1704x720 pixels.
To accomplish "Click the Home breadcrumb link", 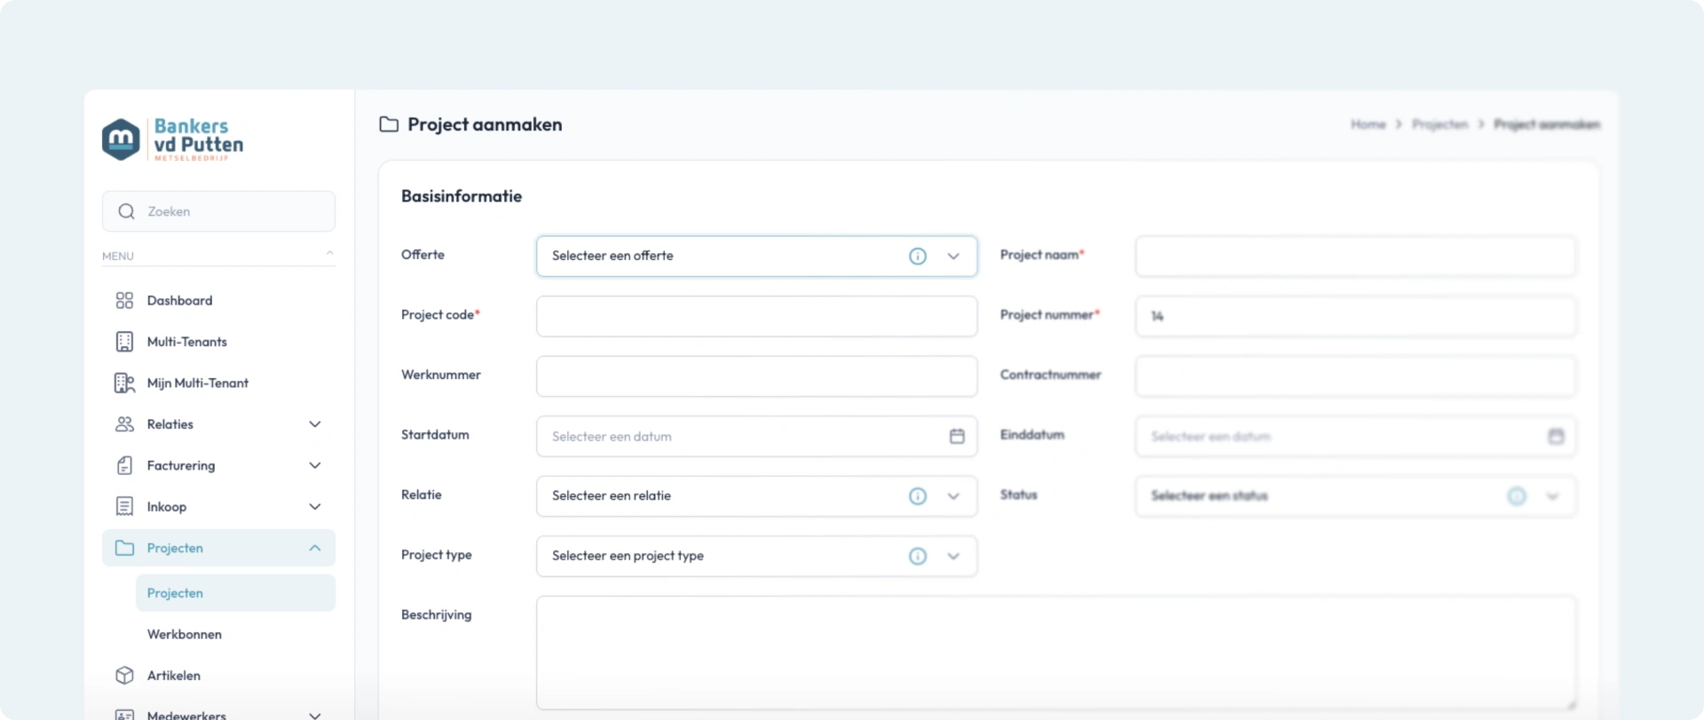I will (x=1368, y=124).
